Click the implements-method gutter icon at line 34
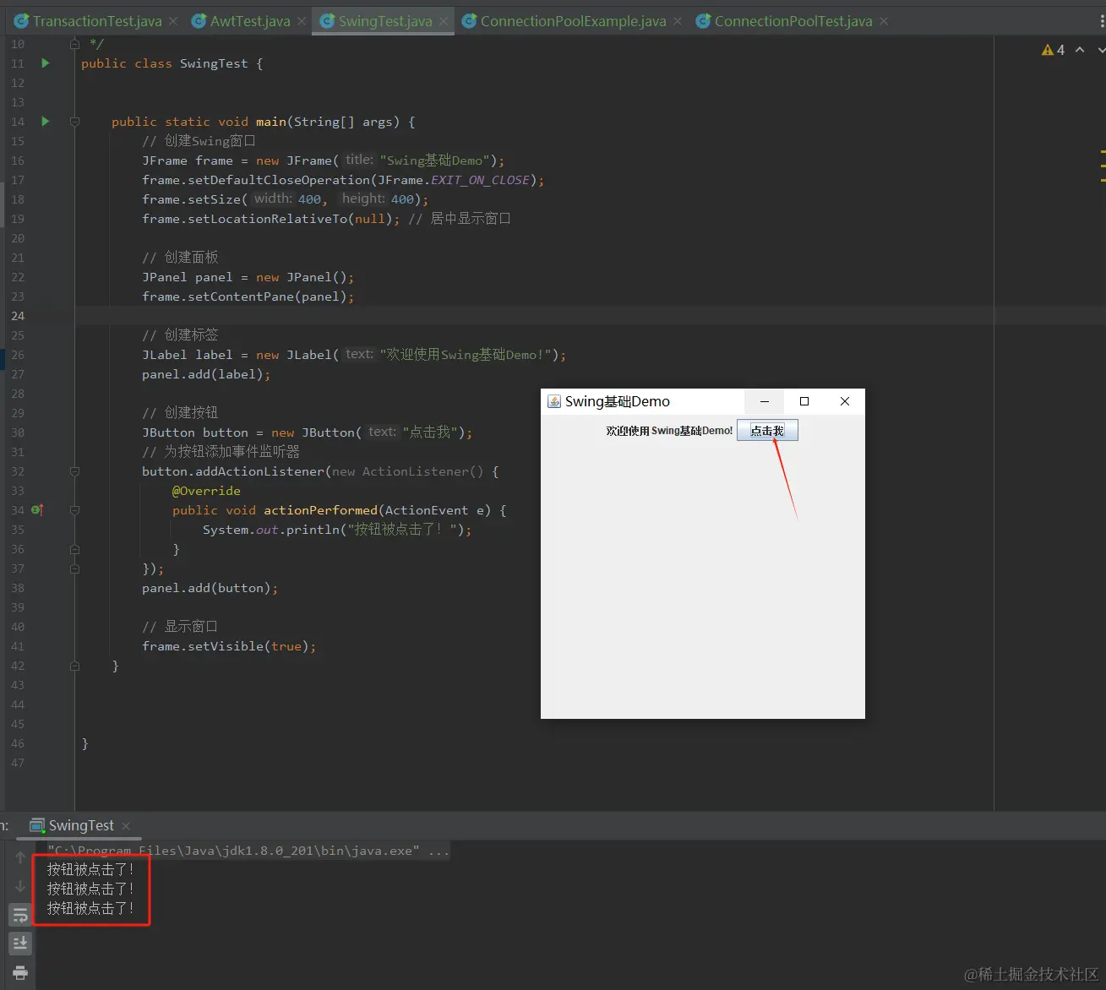This screenshot has width=1106, height=990. click(37, 510)
